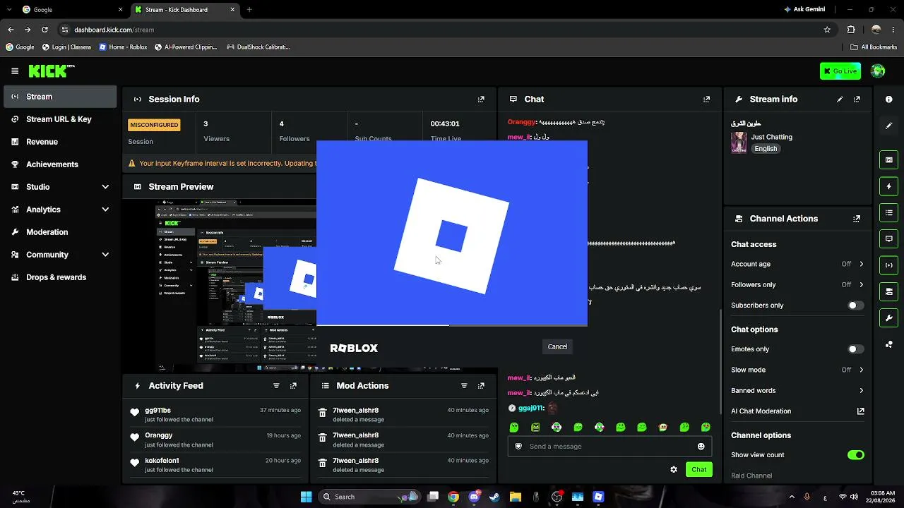Open the info icon in right rail

(x=889, y=99)
